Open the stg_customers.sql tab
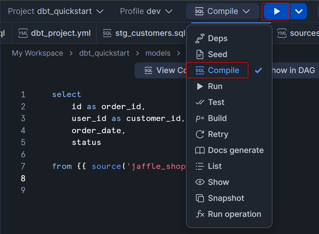The height and width of the screenshot is (234, 319). pyautogui.click(x=144, y=33)
